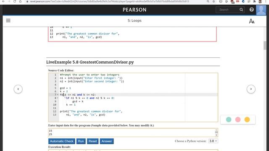
Task: Click the editor's print statement on line 12
Action: pyautogui.click(x=91, y=112)
